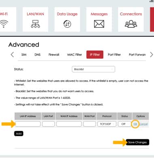Click the Save Changes button

(x=137, y=142)
